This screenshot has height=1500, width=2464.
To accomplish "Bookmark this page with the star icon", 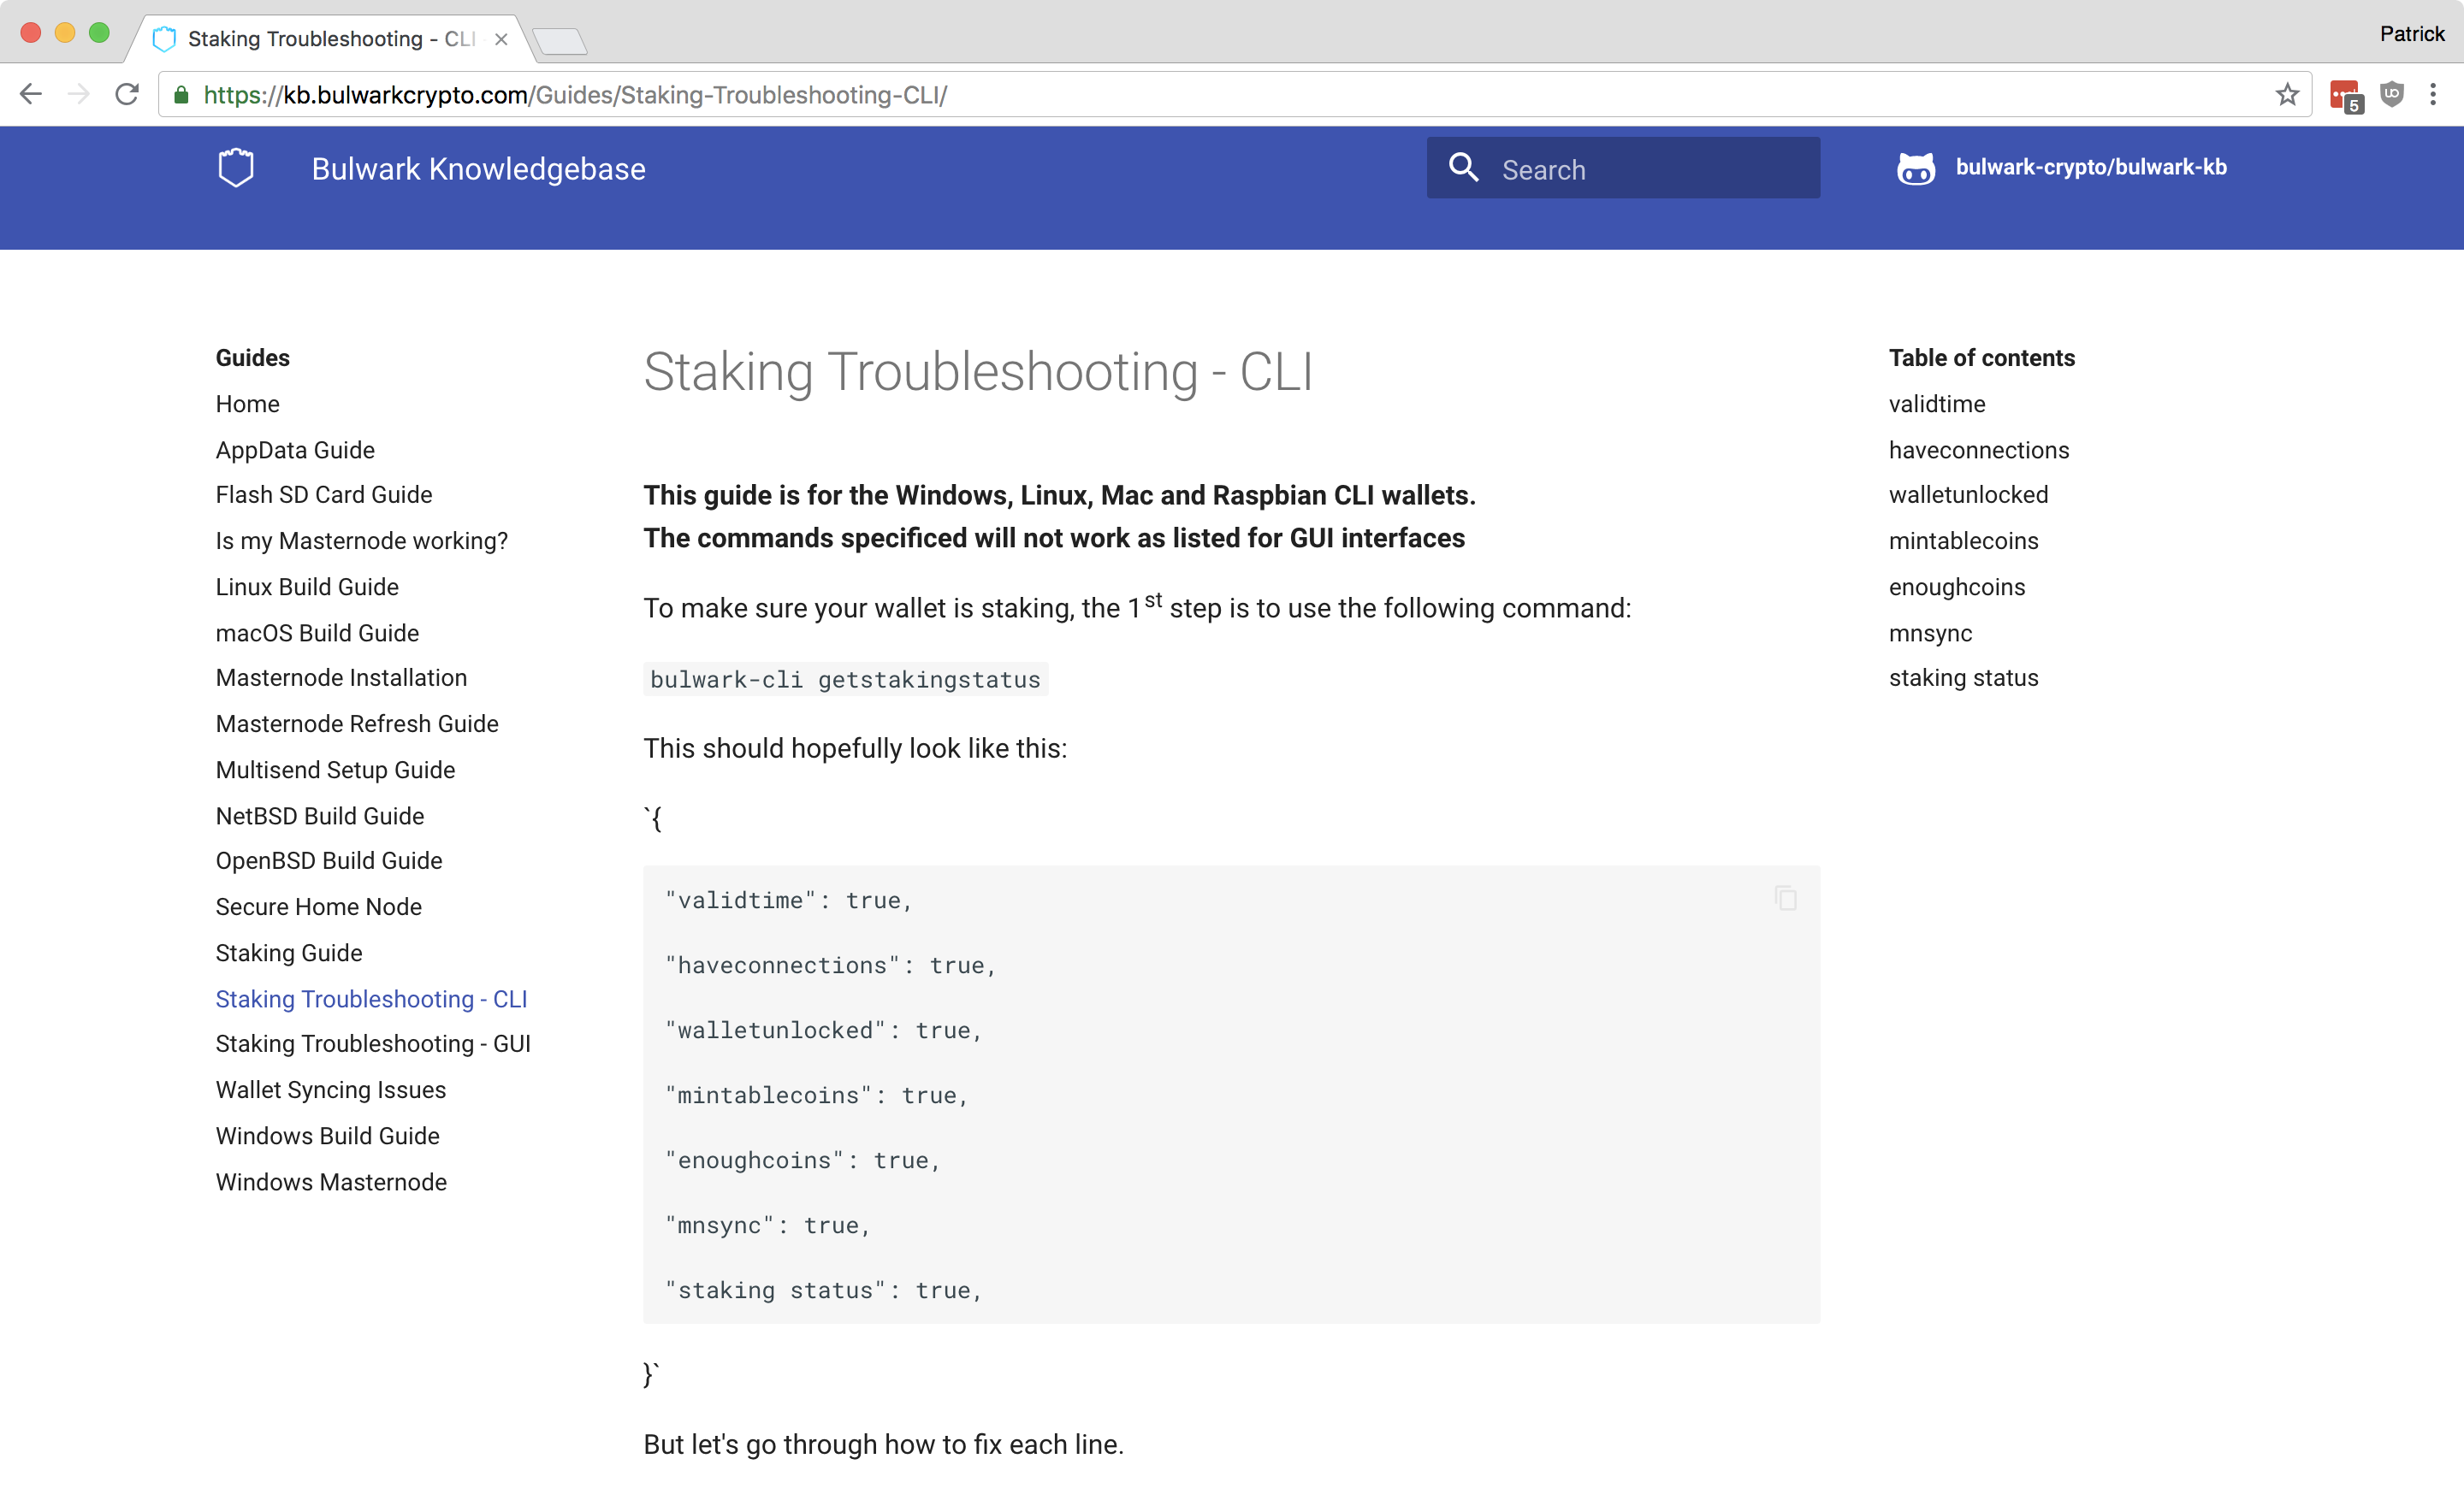I will coord(2287,95).
